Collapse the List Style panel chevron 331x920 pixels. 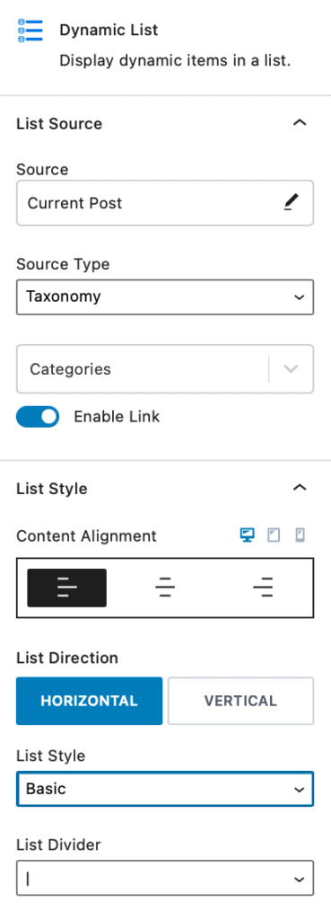(x=300, y=488)
